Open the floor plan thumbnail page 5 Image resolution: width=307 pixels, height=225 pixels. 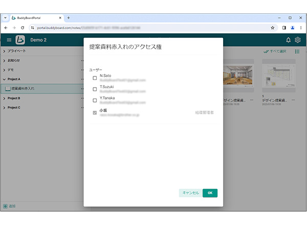tap(279, 75)
